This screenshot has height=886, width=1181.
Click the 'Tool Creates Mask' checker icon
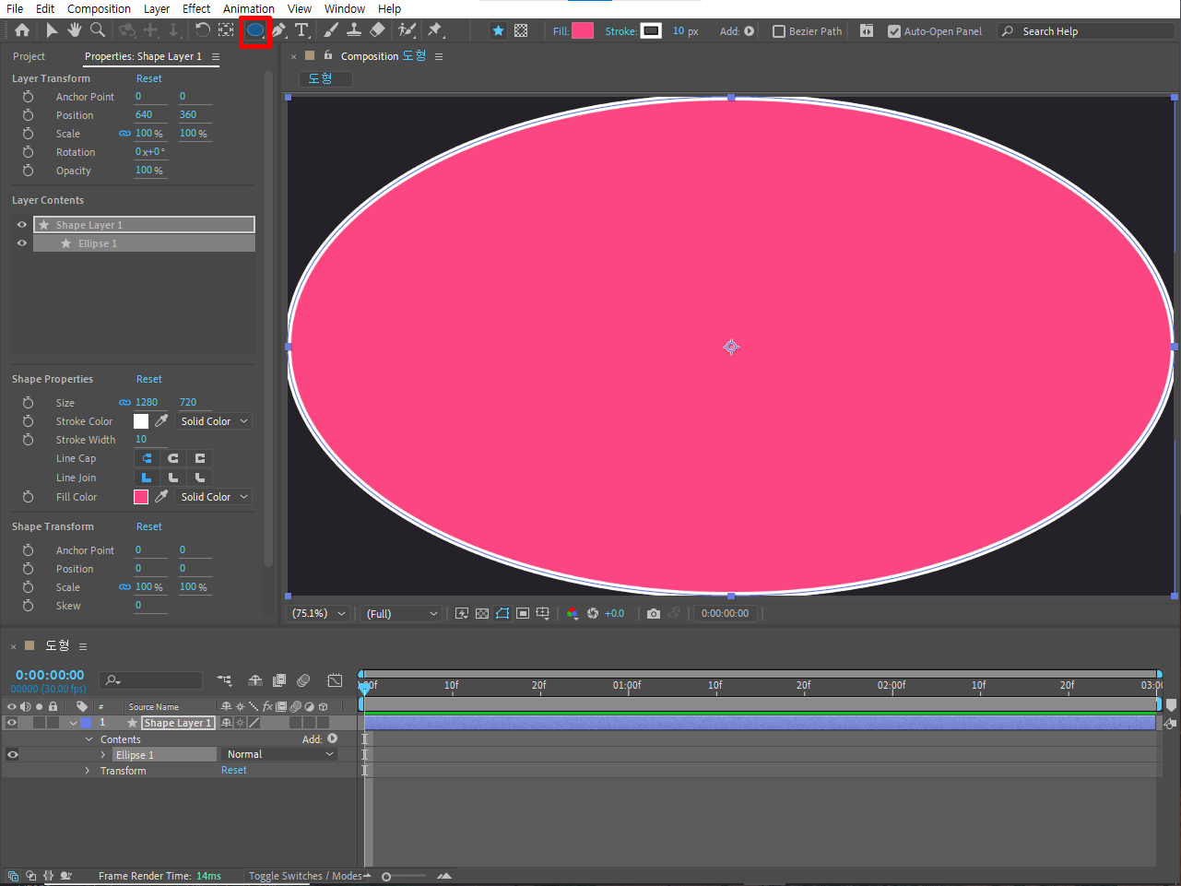pyautogui.click(x=521, y=30)
